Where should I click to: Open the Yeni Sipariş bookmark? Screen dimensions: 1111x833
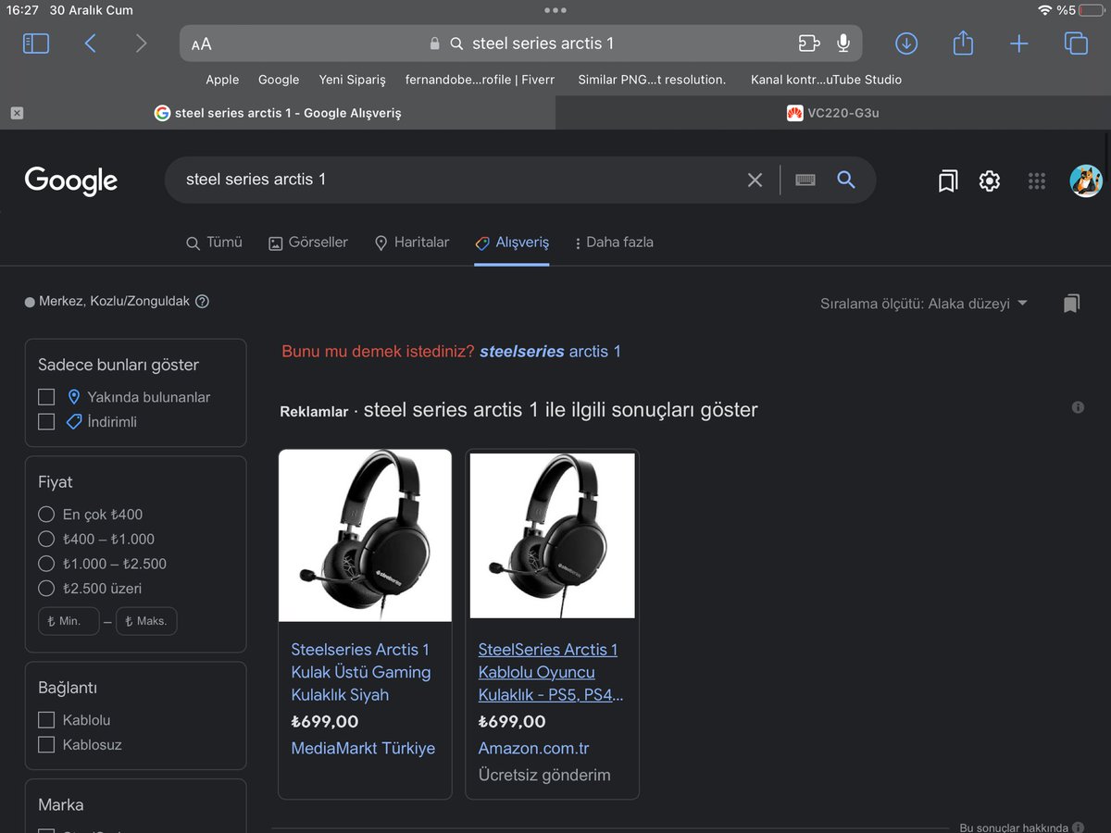[x=352, y=80]
